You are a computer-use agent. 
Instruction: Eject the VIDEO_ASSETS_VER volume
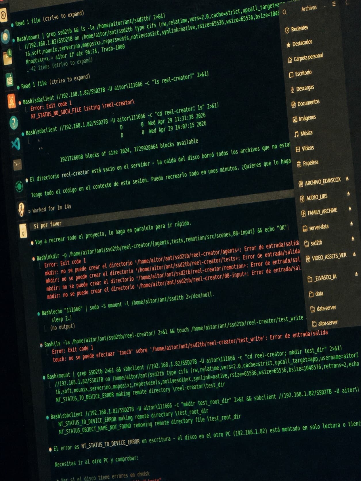pyautogui.click(x=354, y=254)
